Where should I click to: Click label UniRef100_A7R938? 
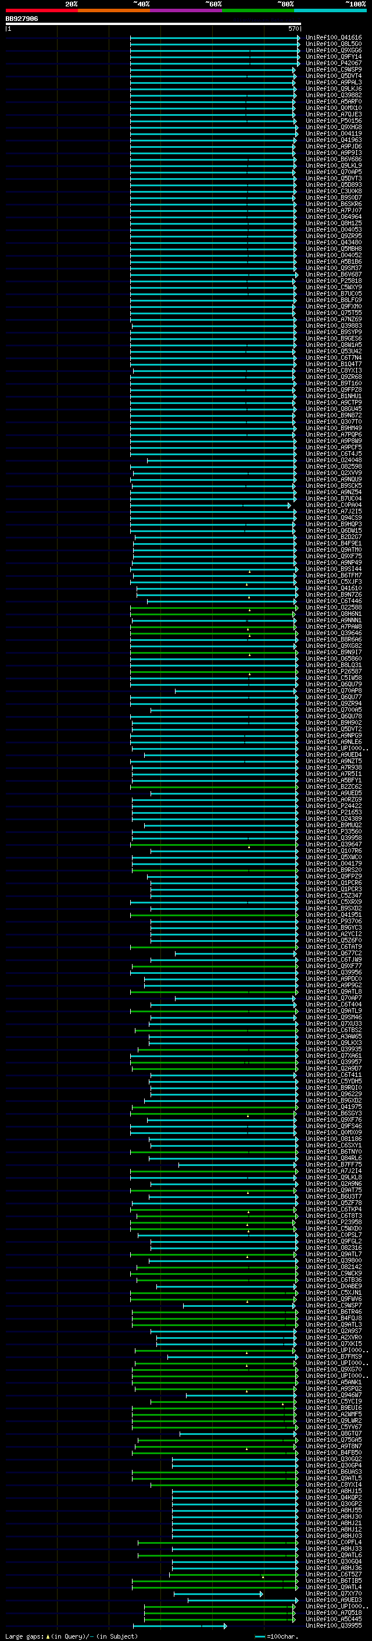pyautogui.click(x=334, y=768)
